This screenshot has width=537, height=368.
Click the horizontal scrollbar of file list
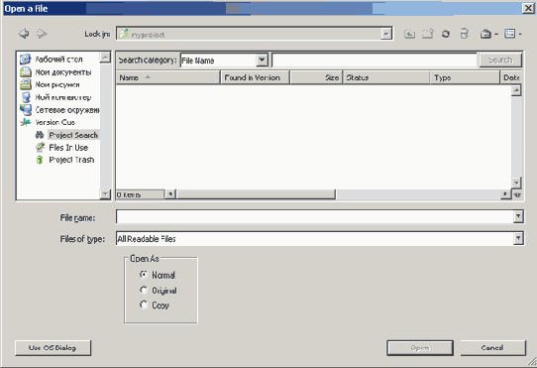click(x=337, y=194)
